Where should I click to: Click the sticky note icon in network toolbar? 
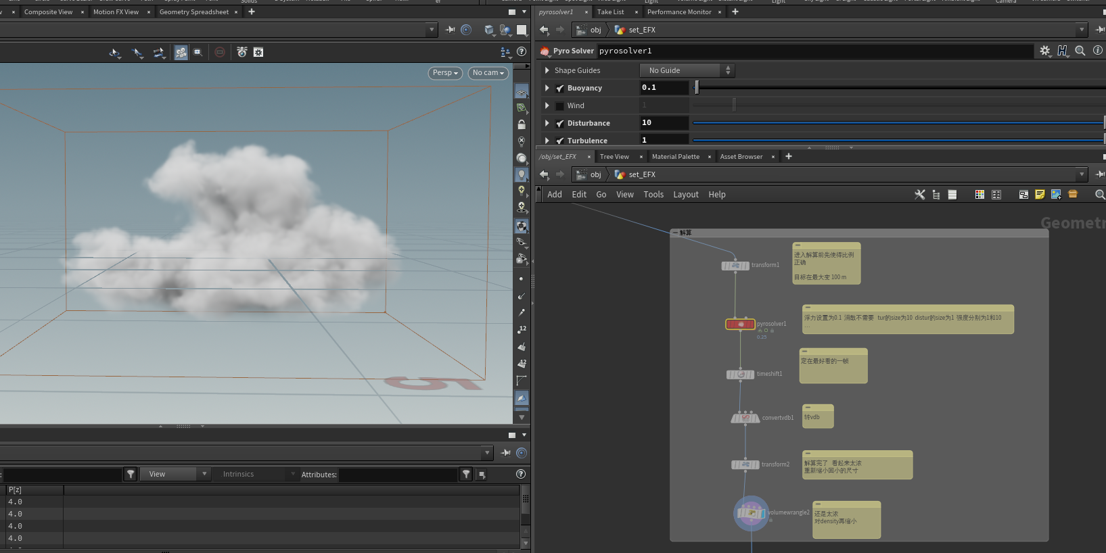(x=1040, y=195)
